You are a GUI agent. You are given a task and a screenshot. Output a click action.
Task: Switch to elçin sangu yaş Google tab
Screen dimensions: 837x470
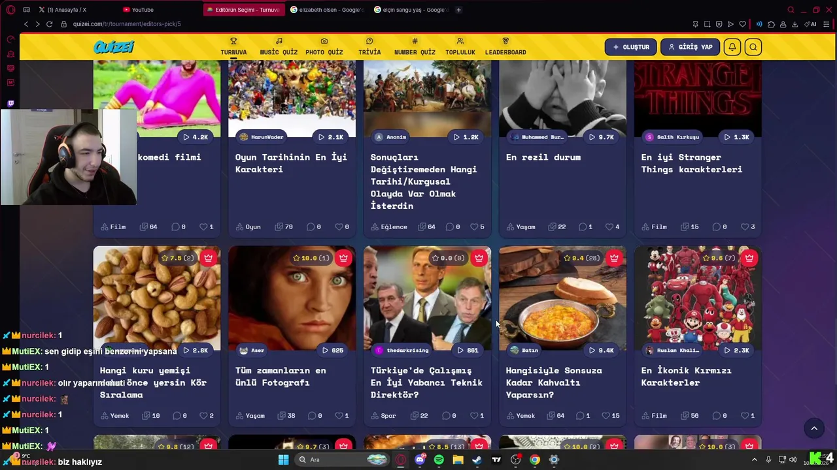click(x=410, y=10)
